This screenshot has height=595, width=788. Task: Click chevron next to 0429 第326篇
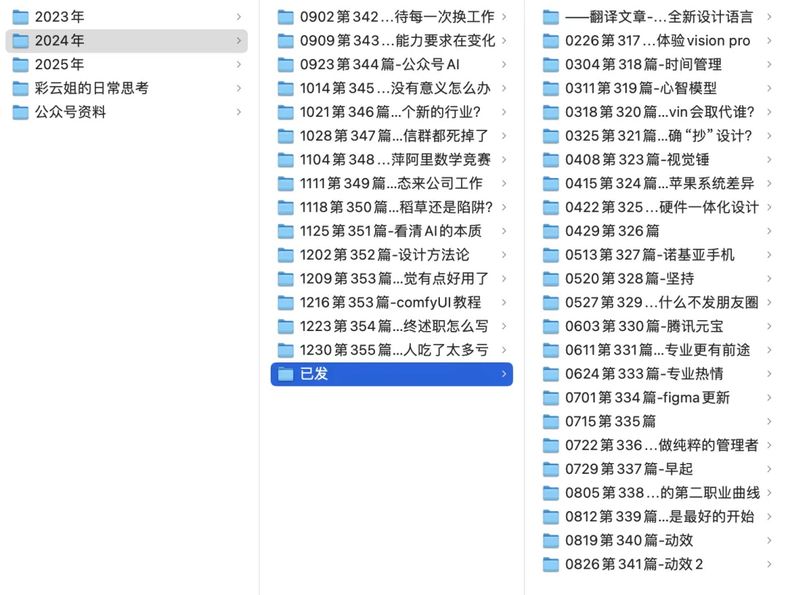pyautogui.click(x=768, y=231)
